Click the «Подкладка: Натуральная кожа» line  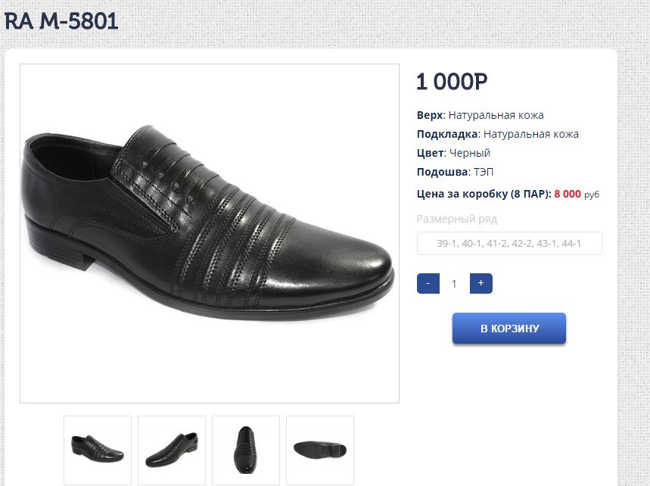[x=497, y=134]
